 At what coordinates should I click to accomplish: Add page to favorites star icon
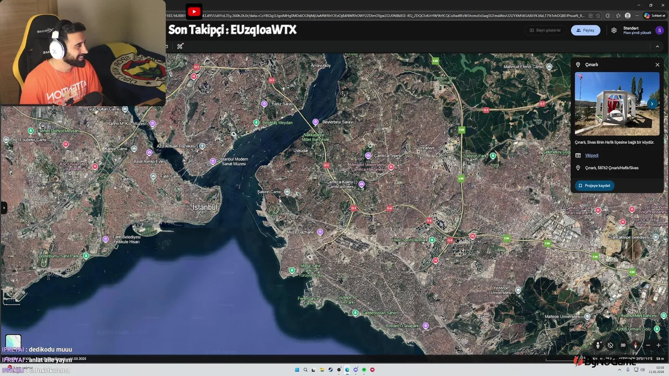click(599, 16)
